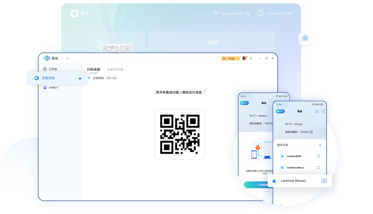
Task: Tap the play-cast icon on LetsView [Home] card
Action: pyautogui.click(x=324, y=181)
